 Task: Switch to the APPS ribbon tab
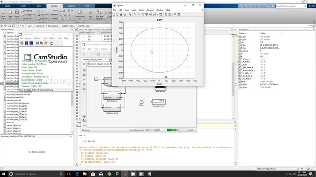39,6
